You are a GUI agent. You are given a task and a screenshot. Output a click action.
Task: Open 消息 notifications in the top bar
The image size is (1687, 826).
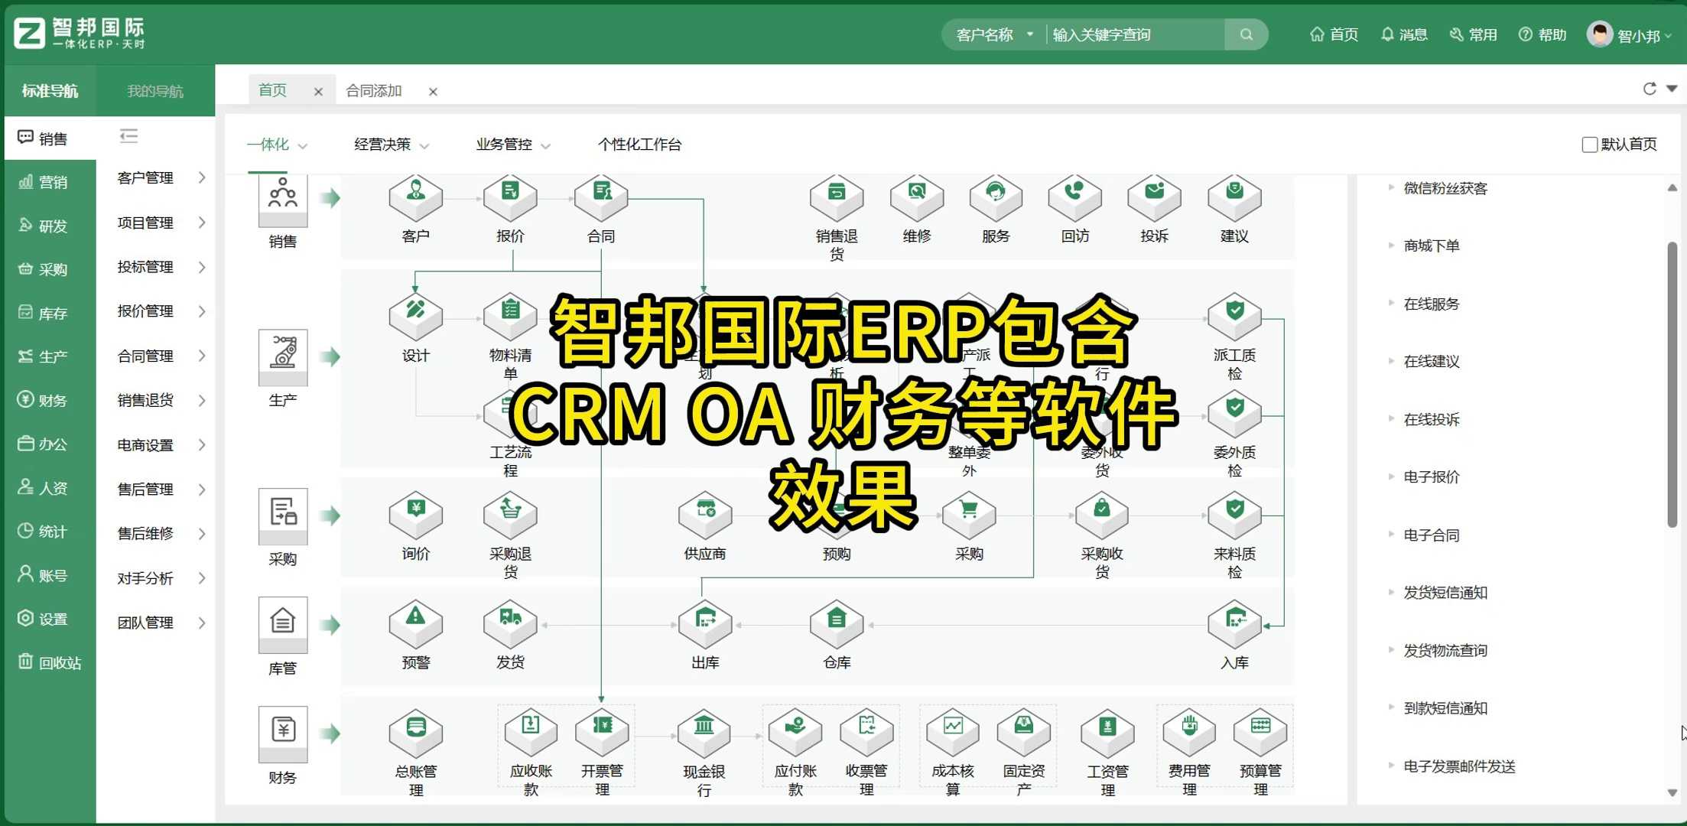coord(1404,34)
